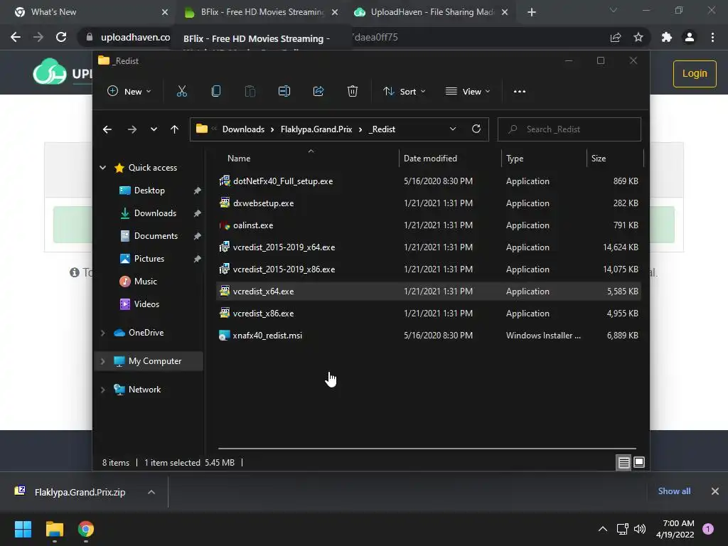Open the View dropdown menu
Image resolution: width=728 pixels, height=546 pixels.
[468, 92]
